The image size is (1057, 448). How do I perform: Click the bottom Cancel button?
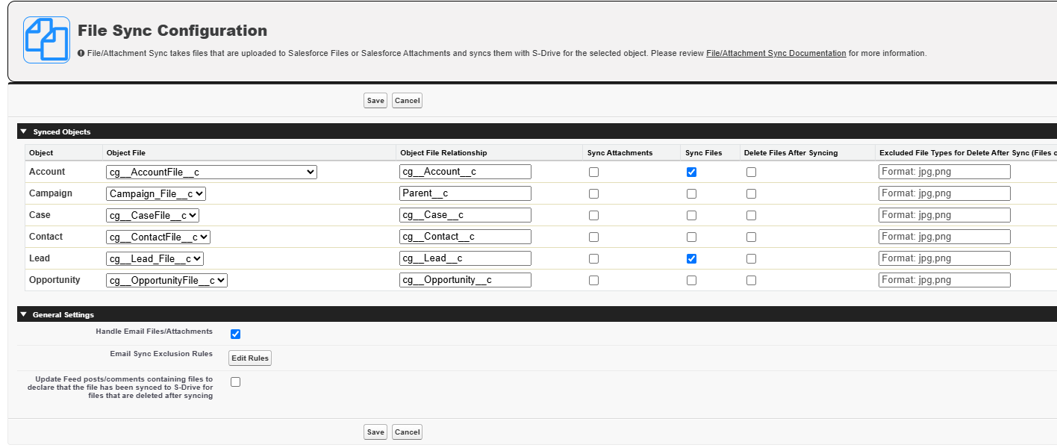[407, 432]
